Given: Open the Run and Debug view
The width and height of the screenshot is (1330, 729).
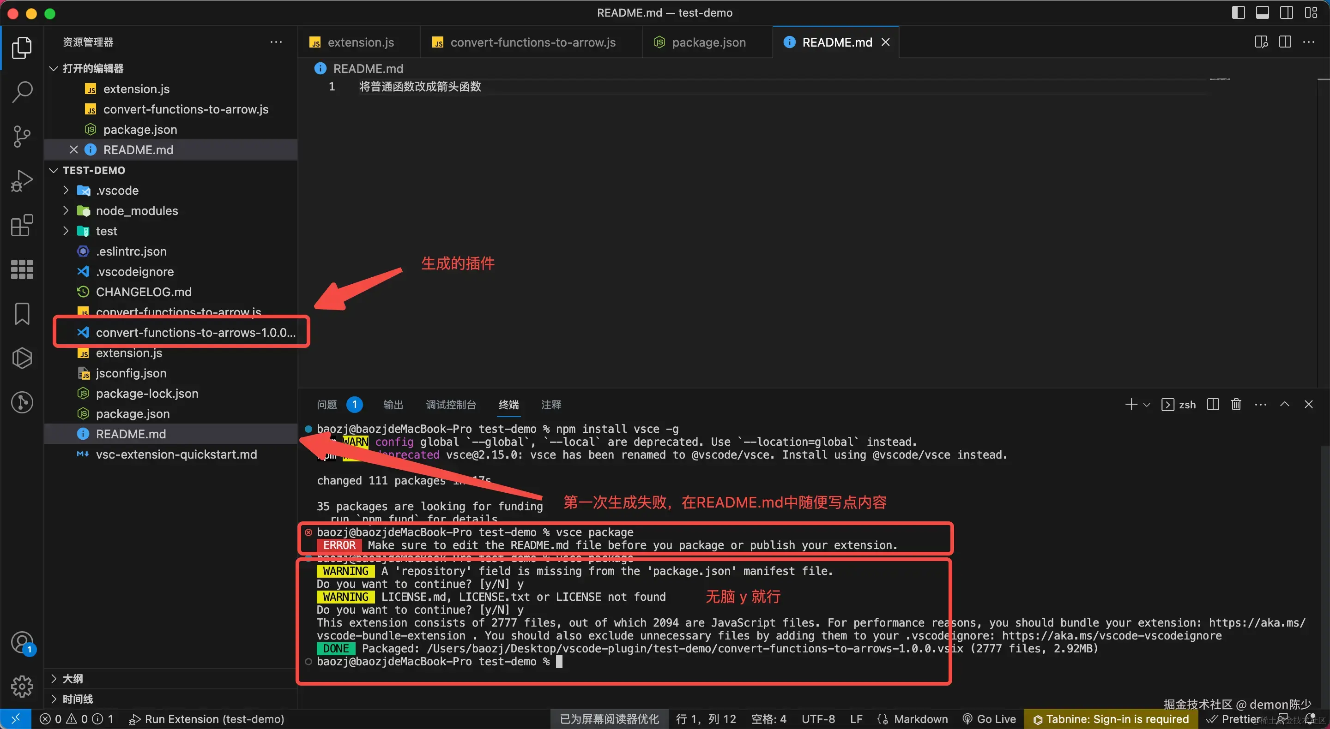Looking at the screenshot, I should (x=22, y=181).
